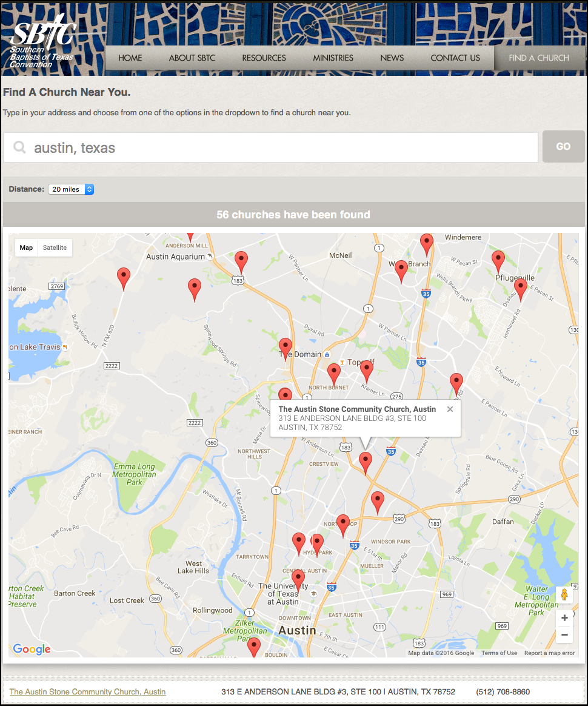Viewport: 588px width, 706px height.
Task: Open the Ministries menu
Action: click(x=333, y=58)
